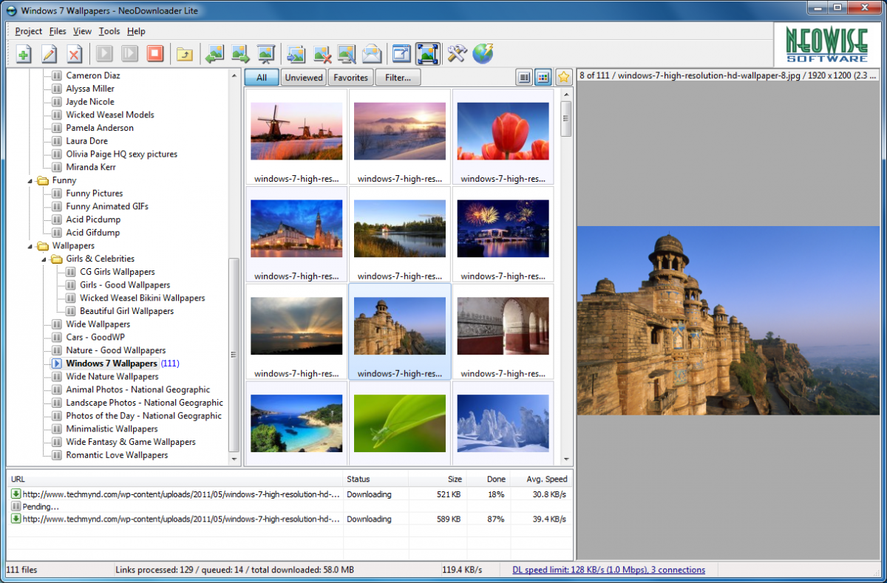
Task: Open the NeoWise website via globe icon
Action: [x=482, y=53]
